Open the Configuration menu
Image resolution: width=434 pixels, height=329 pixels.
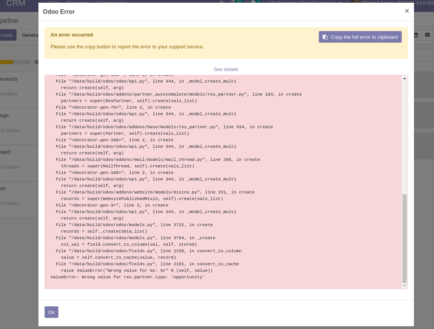[x=111, y=2]
